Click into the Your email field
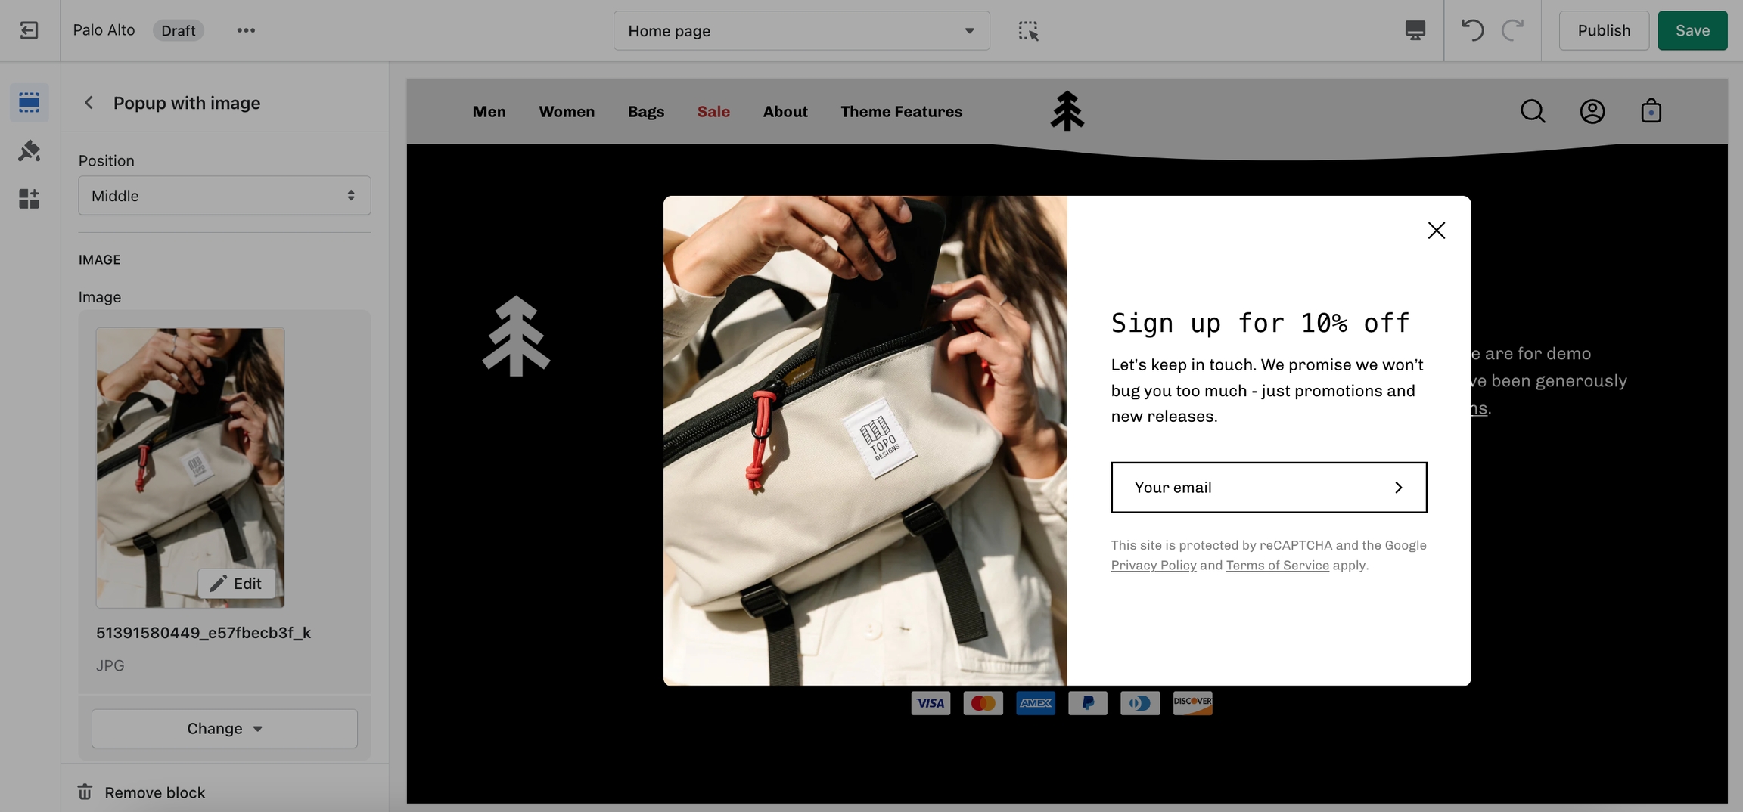 point(1248,488)
